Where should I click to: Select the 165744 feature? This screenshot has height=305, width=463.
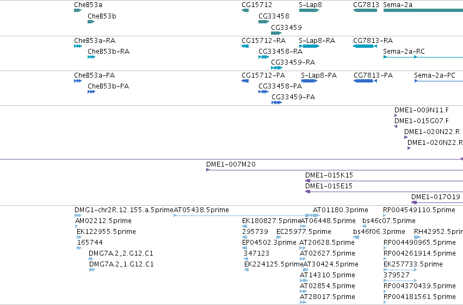(79, 249)
